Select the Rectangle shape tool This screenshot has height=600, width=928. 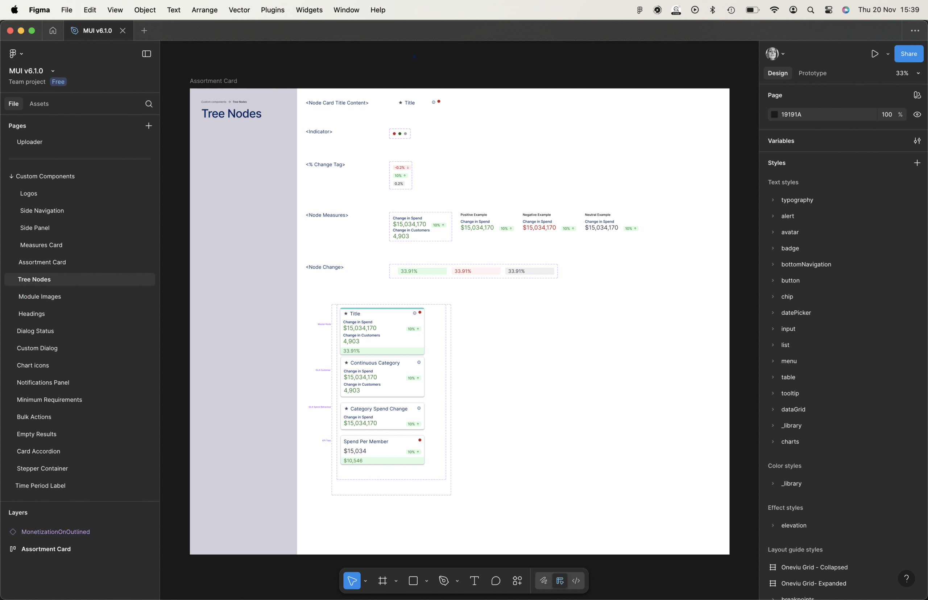coord(413,580)
